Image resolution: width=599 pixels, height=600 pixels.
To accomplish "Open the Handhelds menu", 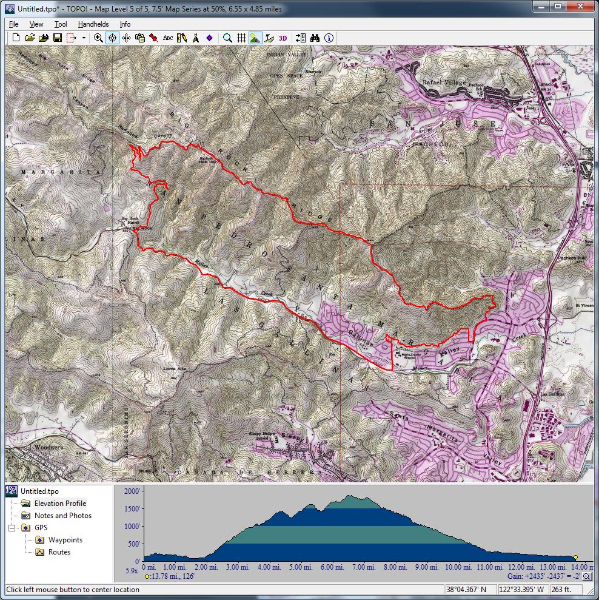I will (93, 24).
